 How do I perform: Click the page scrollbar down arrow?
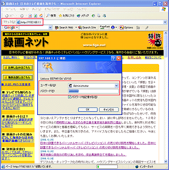165,161
